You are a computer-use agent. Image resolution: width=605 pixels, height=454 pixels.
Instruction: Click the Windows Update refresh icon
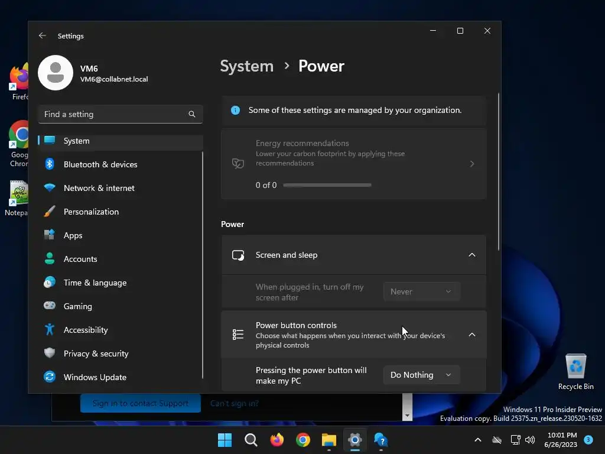(50, 377)
